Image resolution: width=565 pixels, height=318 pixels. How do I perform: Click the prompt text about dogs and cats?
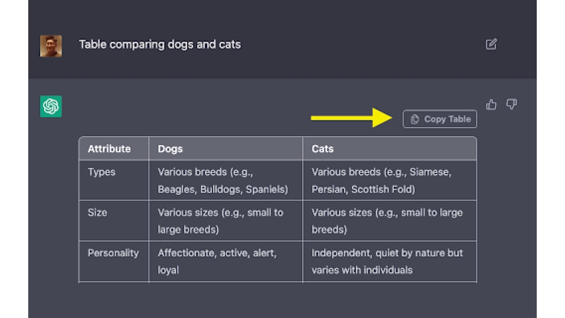[159, 45]
